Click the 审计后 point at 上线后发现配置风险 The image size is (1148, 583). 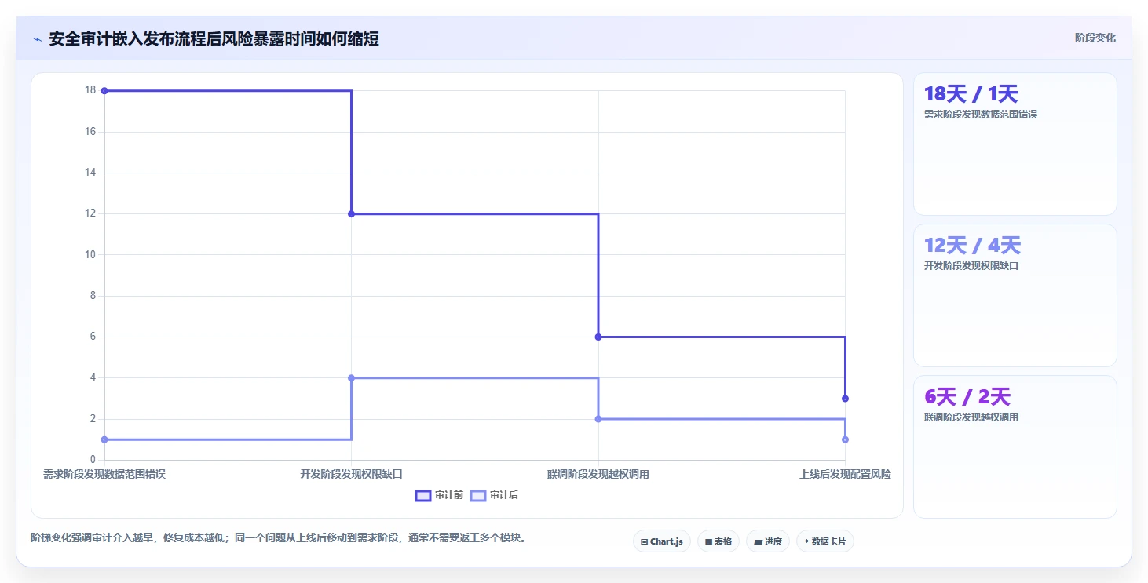coord(845,439)
